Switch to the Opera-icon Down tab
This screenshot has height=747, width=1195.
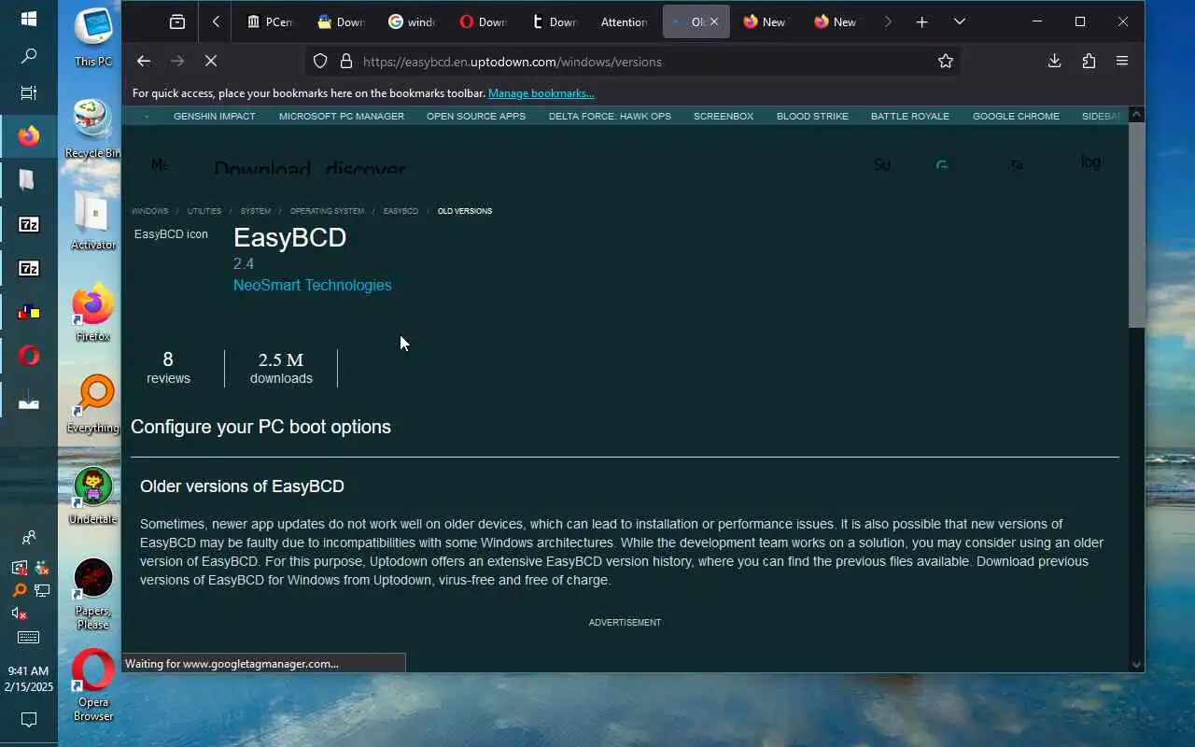point(483,21)
